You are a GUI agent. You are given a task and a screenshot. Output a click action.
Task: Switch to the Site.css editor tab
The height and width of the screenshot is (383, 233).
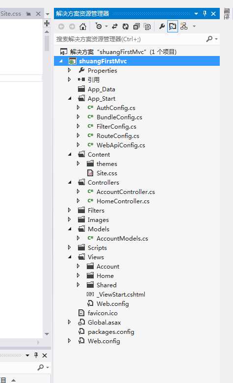point(11,14)
